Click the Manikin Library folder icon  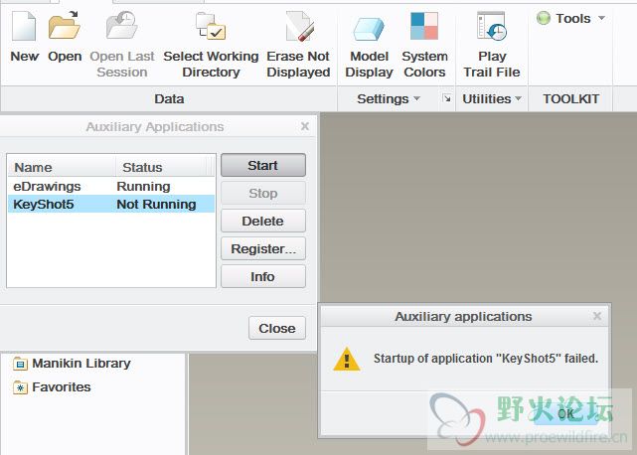pos(20,364)
